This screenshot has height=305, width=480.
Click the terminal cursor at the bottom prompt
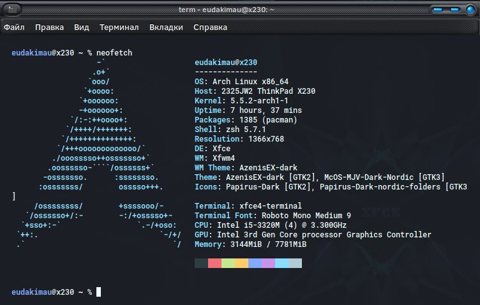point(98,292)
